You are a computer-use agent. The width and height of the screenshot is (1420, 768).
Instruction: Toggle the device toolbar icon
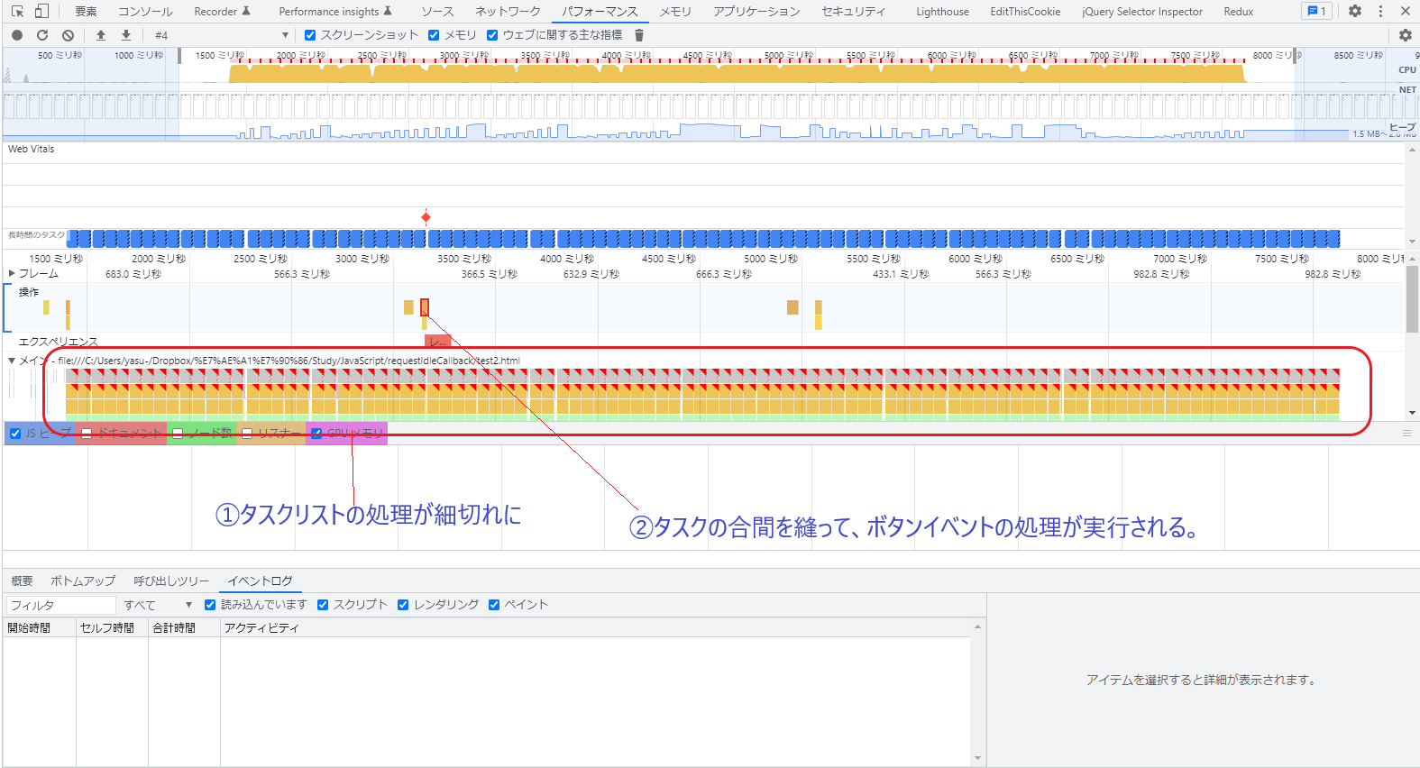(x=41, y=12)
